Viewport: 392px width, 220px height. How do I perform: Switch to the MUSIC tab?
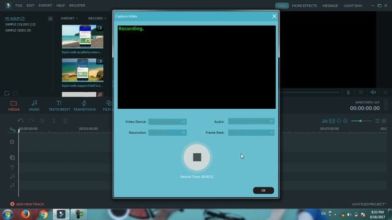34,106
